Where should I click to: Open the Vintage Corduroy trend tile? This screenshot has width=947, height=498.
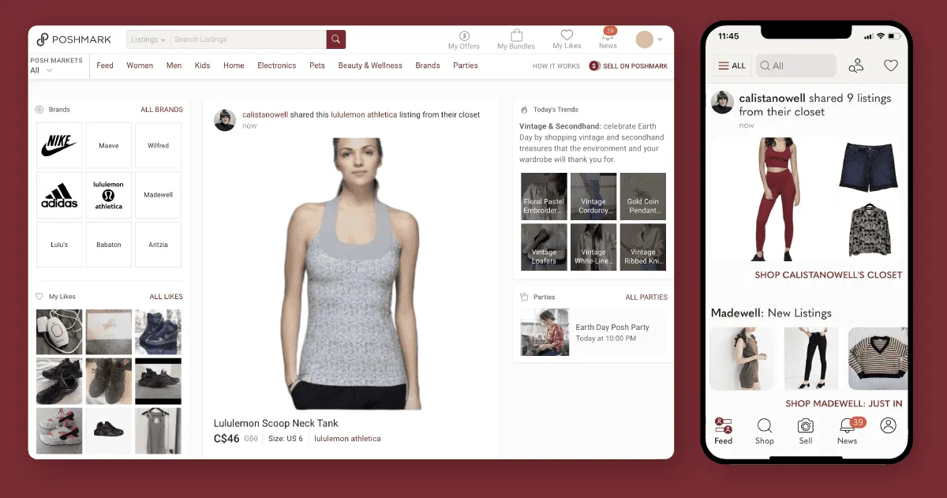coord(593,197)
